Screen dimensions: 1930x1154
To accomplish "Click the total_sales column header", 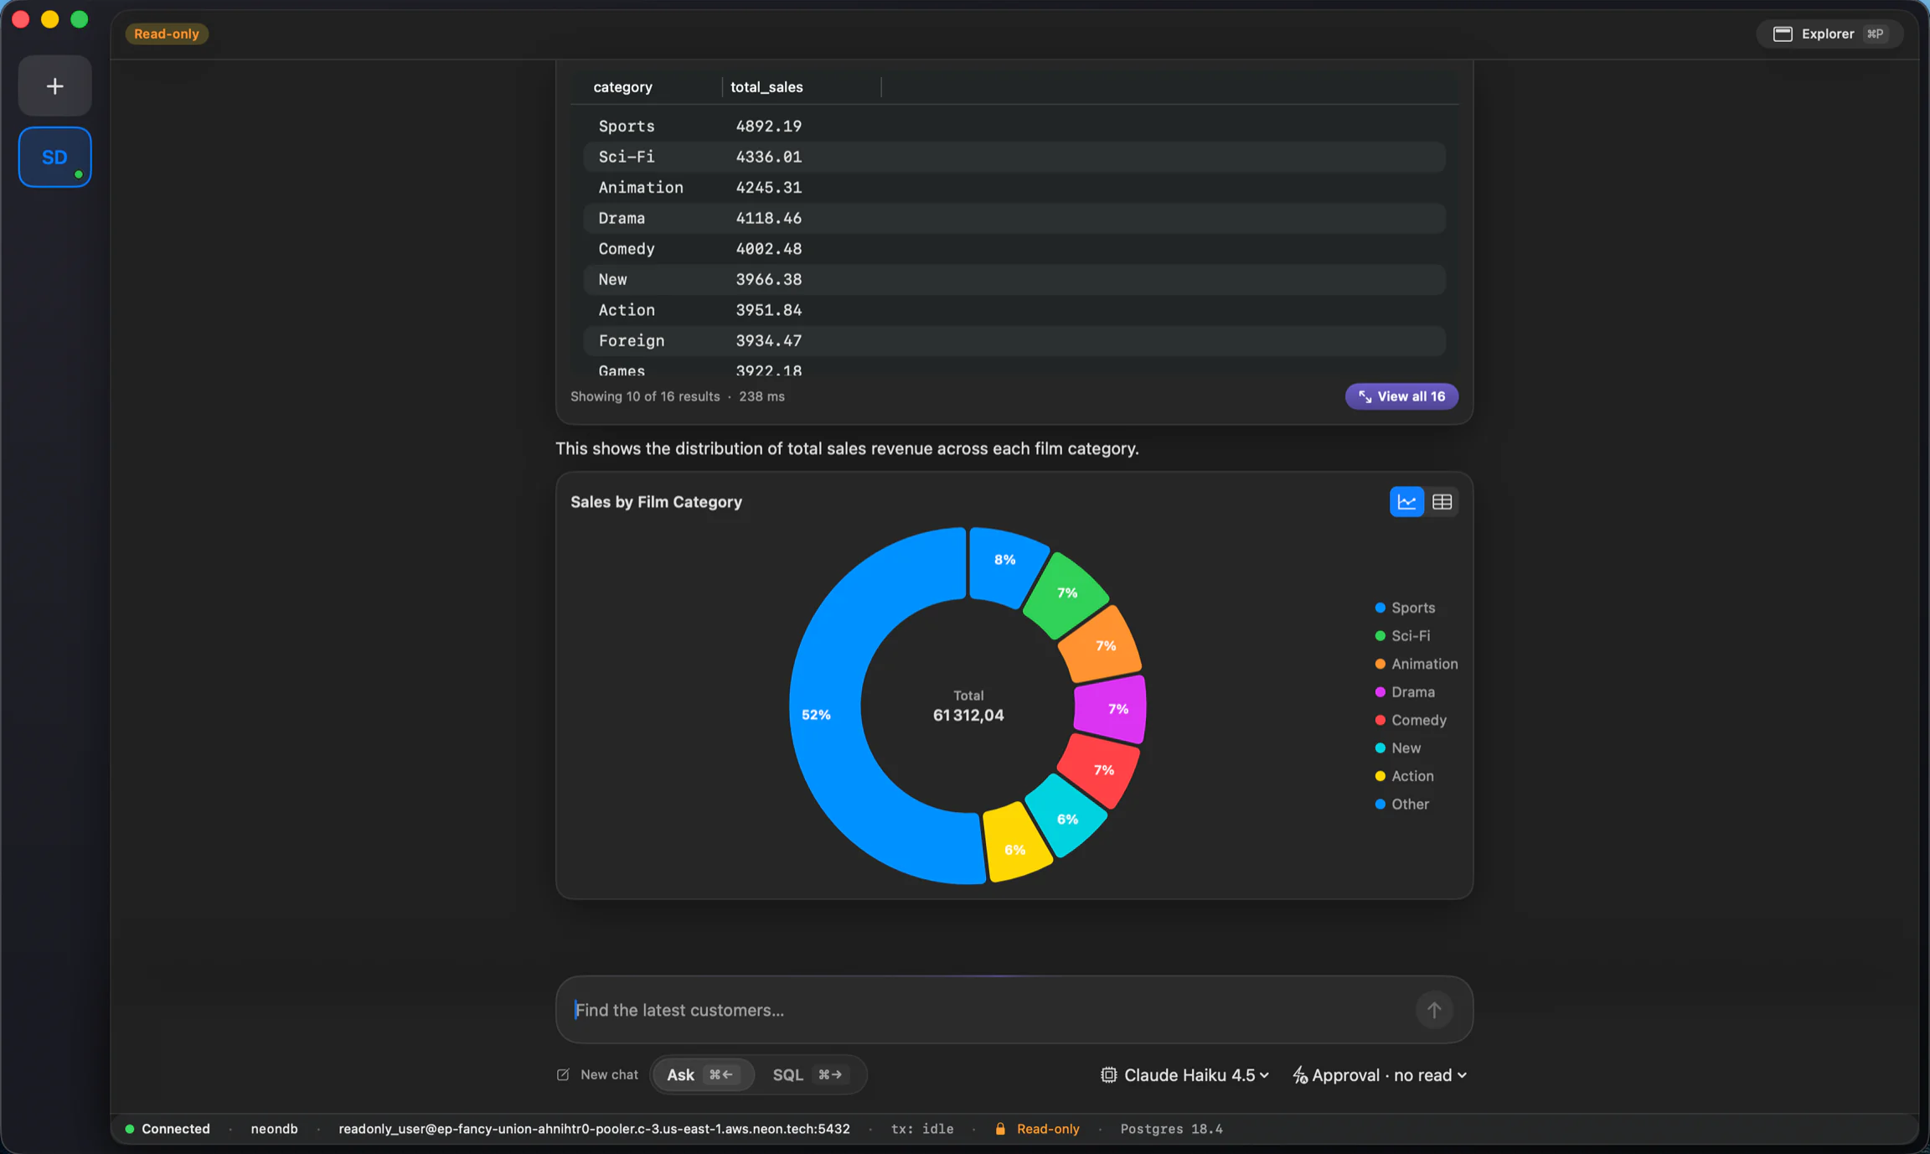I will coord(766,87).
